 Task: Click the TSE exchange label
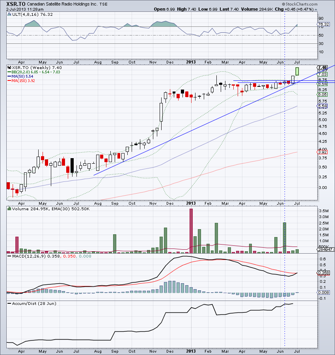coord(104,4)
